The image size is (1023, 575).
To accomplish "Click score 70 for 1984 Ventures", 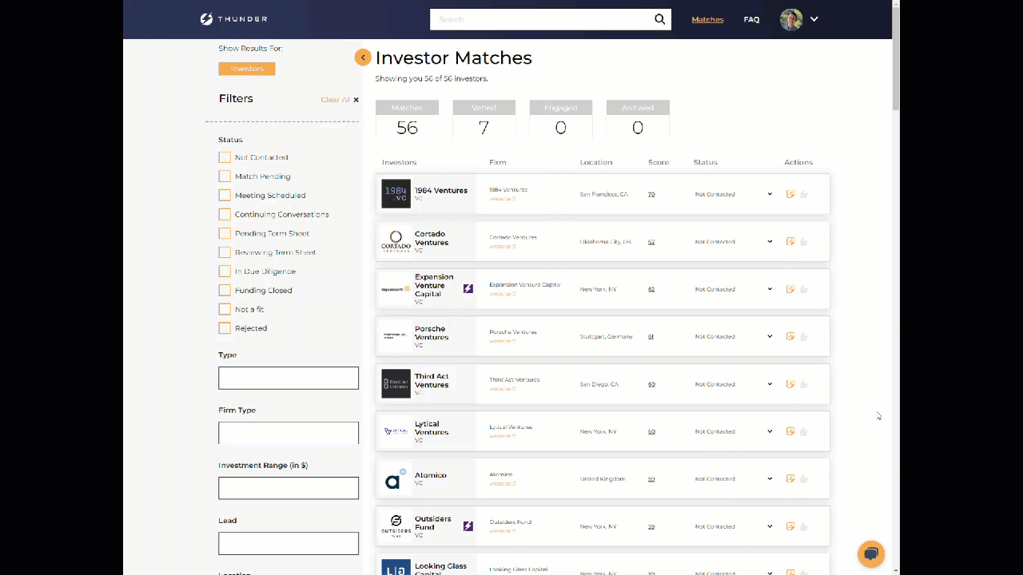I will point(651,194).
